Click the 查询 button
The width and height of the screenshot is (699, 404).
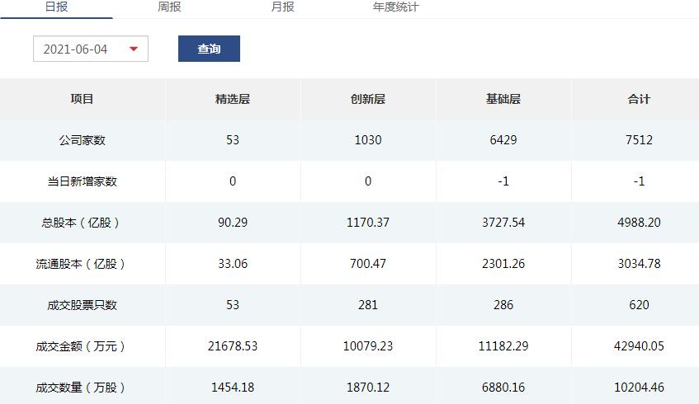[209, 49]
